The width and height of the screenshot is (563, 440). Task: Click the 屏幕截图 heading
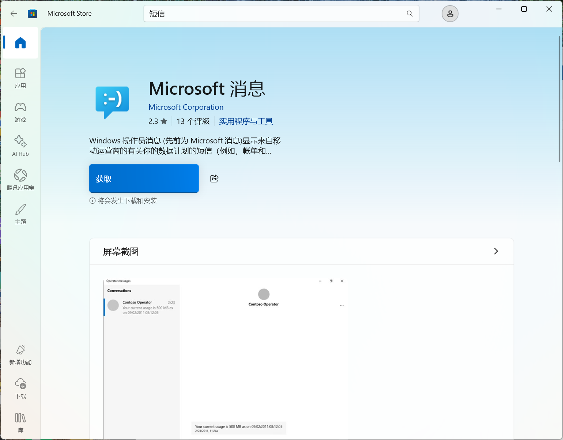pos(121,252)
